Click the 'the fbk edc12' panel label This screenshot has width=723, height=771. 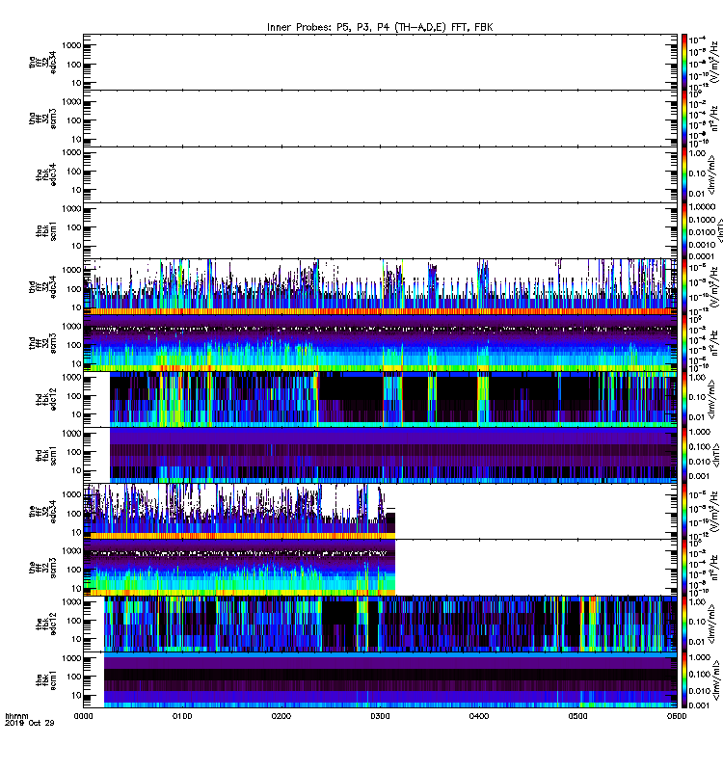46,624
